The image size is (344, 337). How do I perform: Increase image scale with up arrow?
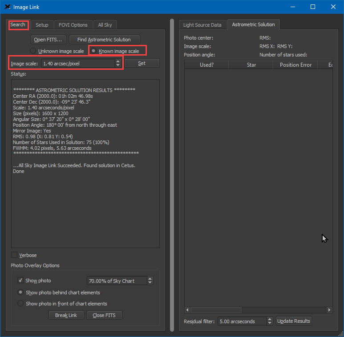tap(118, 61)
